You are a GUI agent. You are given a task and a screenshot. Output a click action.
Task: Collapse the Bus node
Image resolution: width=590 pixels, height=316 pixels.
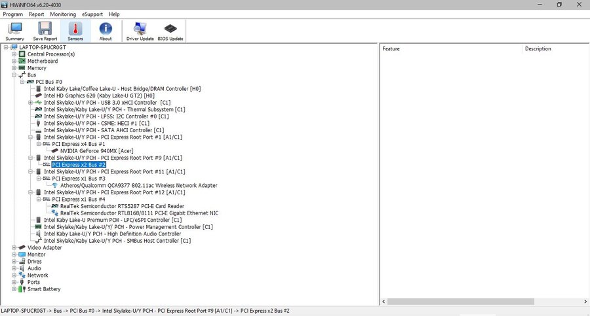pos(14,75)
